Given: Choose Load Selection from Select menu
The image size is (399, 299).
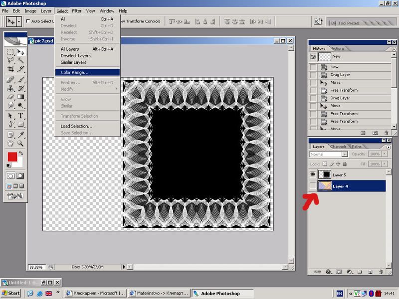Looking at the screenshot, I should coord(87,126).
